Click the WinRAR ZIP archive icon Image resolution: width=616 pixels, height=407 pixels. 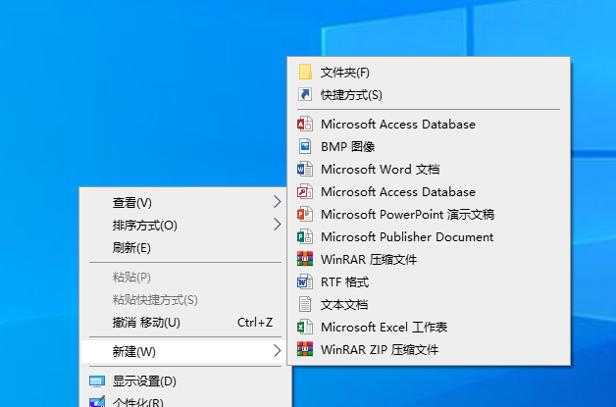point(305,349)
